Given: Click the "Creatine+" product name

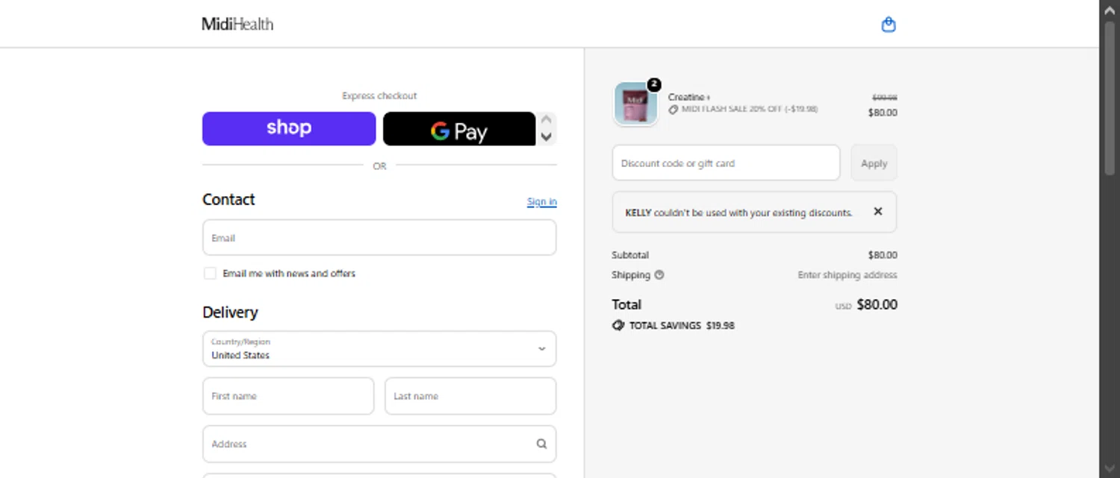Looking at the screenshot, I should coord(689,98).
